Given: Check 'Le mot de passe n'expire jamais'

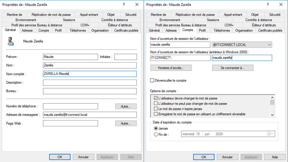Looking at the screenshot, I should point(156,109).
